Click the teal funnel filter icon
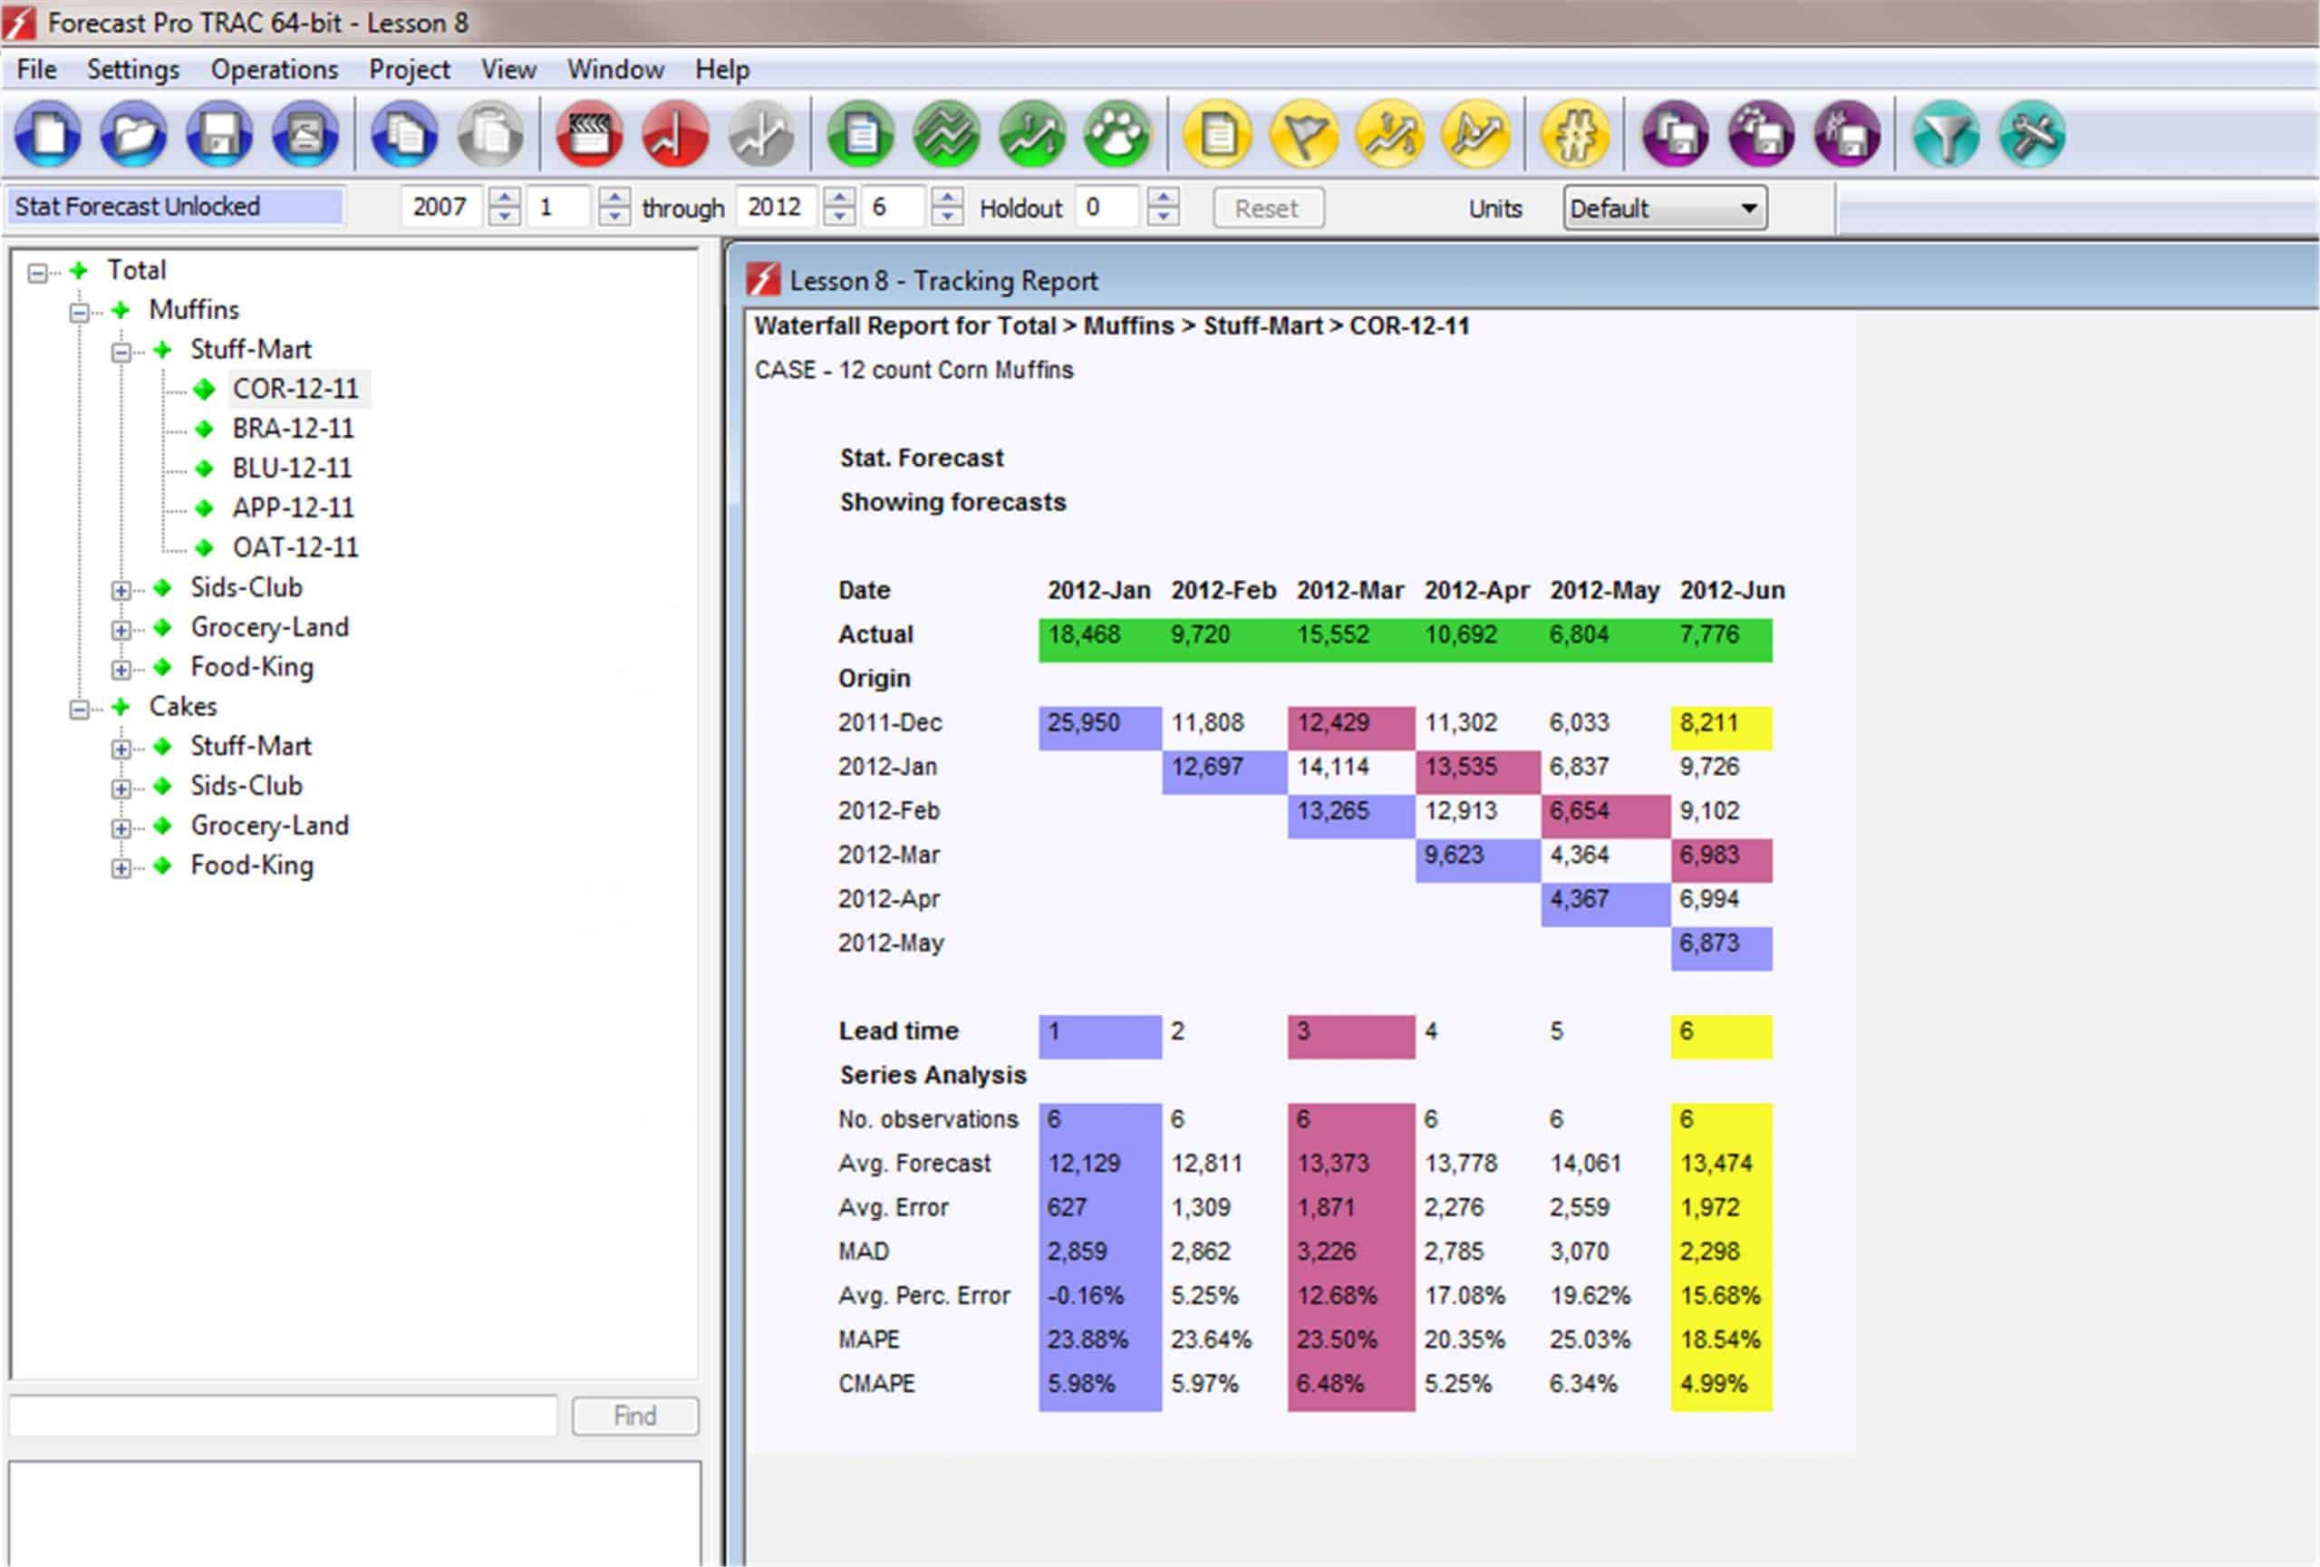2320x1567 pixels. point(1947,134)
